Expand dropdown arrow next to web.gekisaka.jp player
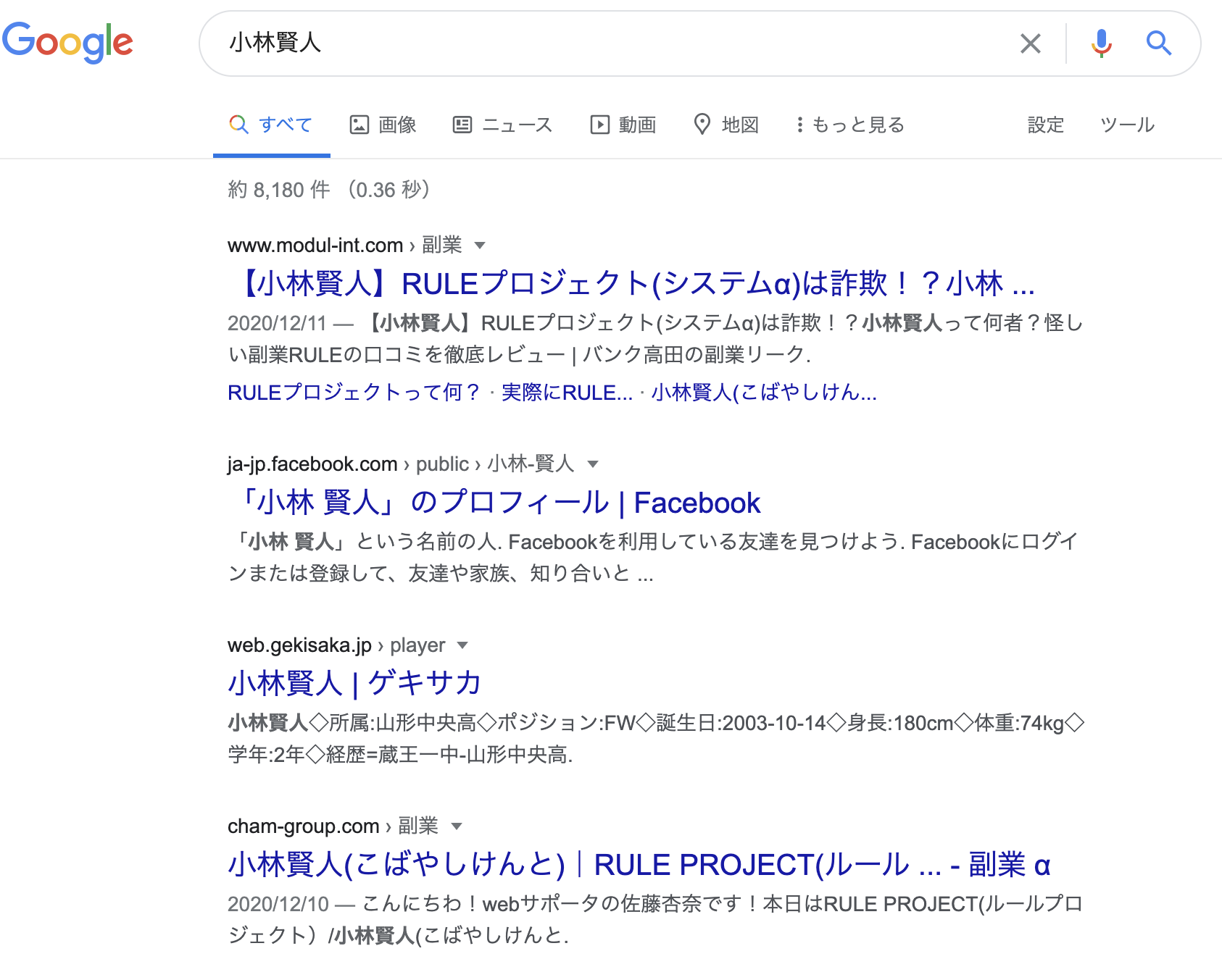This screenshot has width=1222, height=959. pyautogui.click(x=463, y=645)
